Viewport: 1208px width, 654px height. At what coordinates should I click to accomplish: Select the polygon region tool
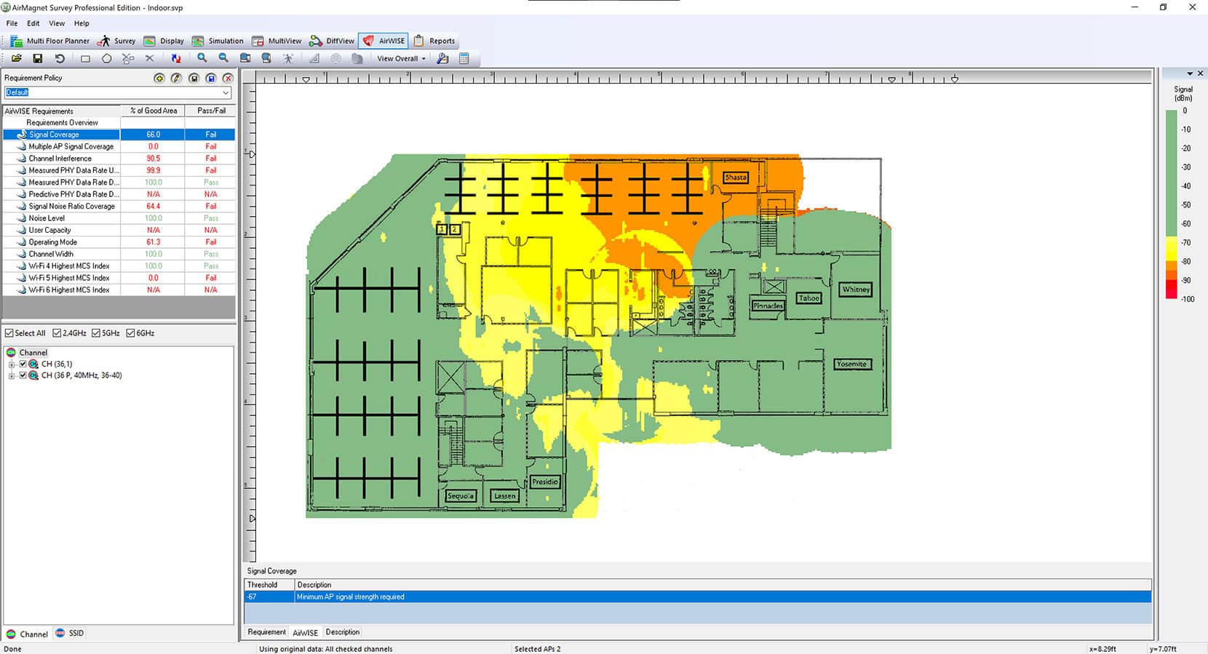coord(107,58)
